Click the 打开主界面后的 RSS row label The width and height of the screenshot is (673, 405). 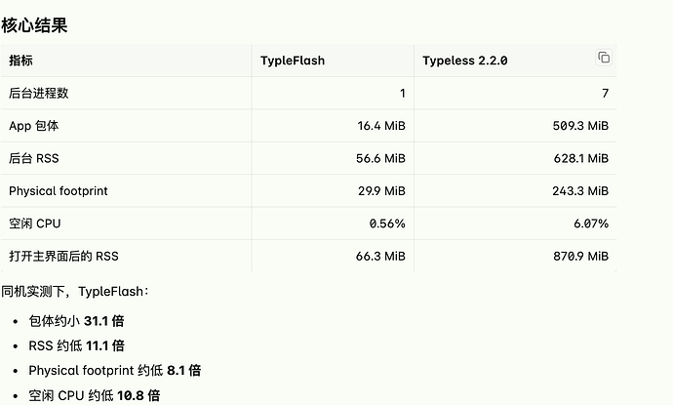coord(63,257)
